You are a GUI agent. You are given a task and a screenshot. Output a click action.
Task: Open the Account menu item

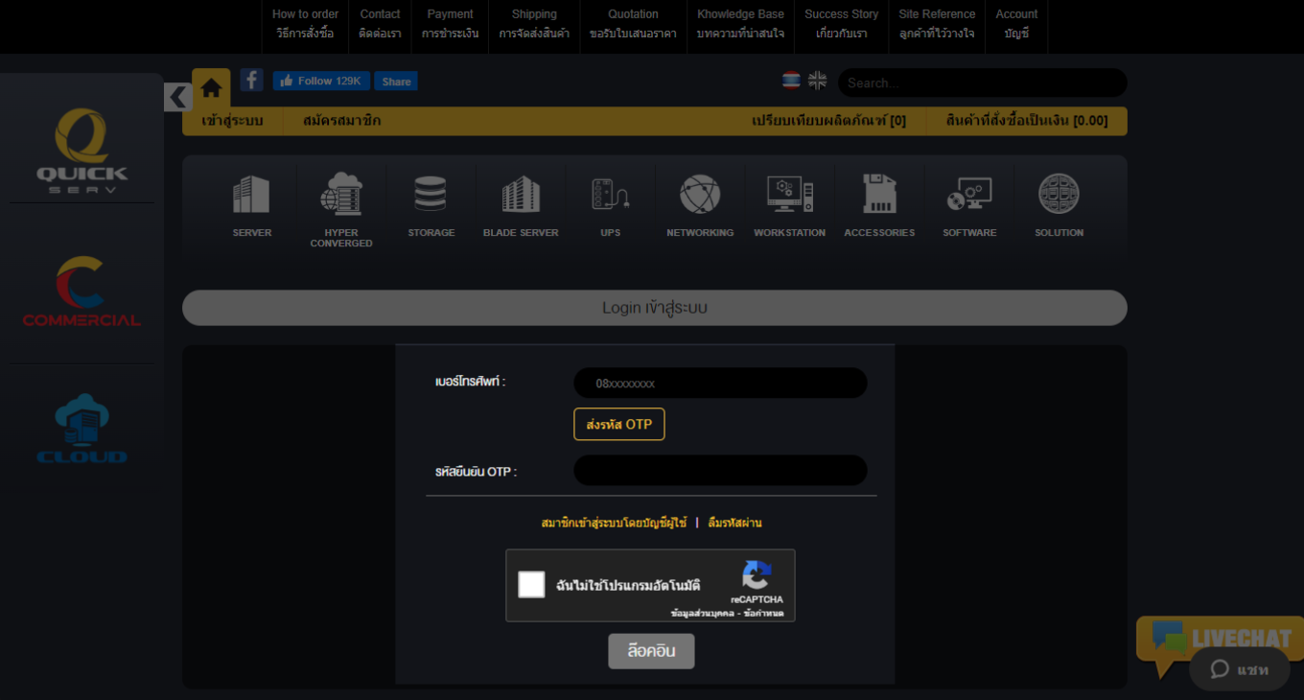tap(1016, 24)
